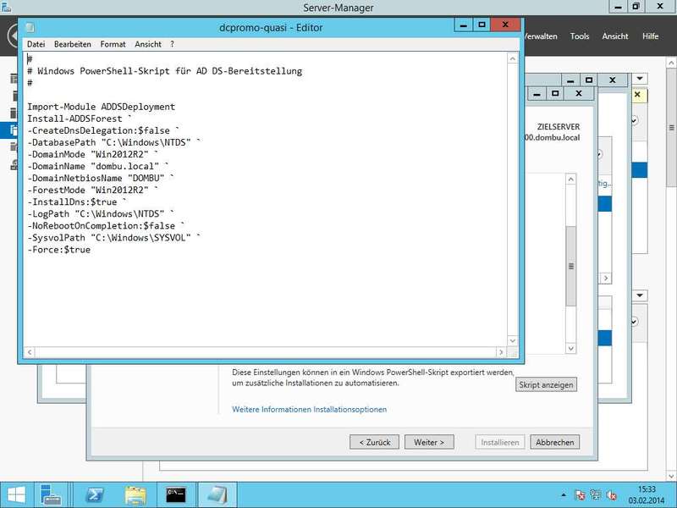Place cursor on Install-ADDSForest line
677x508 pixels.
click(80, 119)
